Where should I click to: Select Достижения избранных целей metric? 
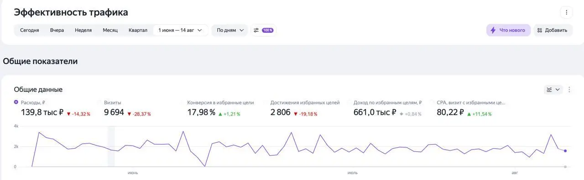[x=305, y=103]
